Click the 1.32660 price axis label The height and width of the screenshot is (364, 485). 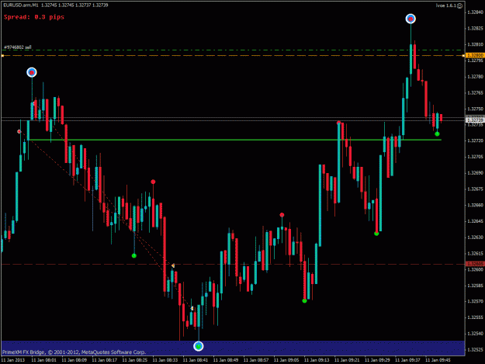[x=476, y=205]
